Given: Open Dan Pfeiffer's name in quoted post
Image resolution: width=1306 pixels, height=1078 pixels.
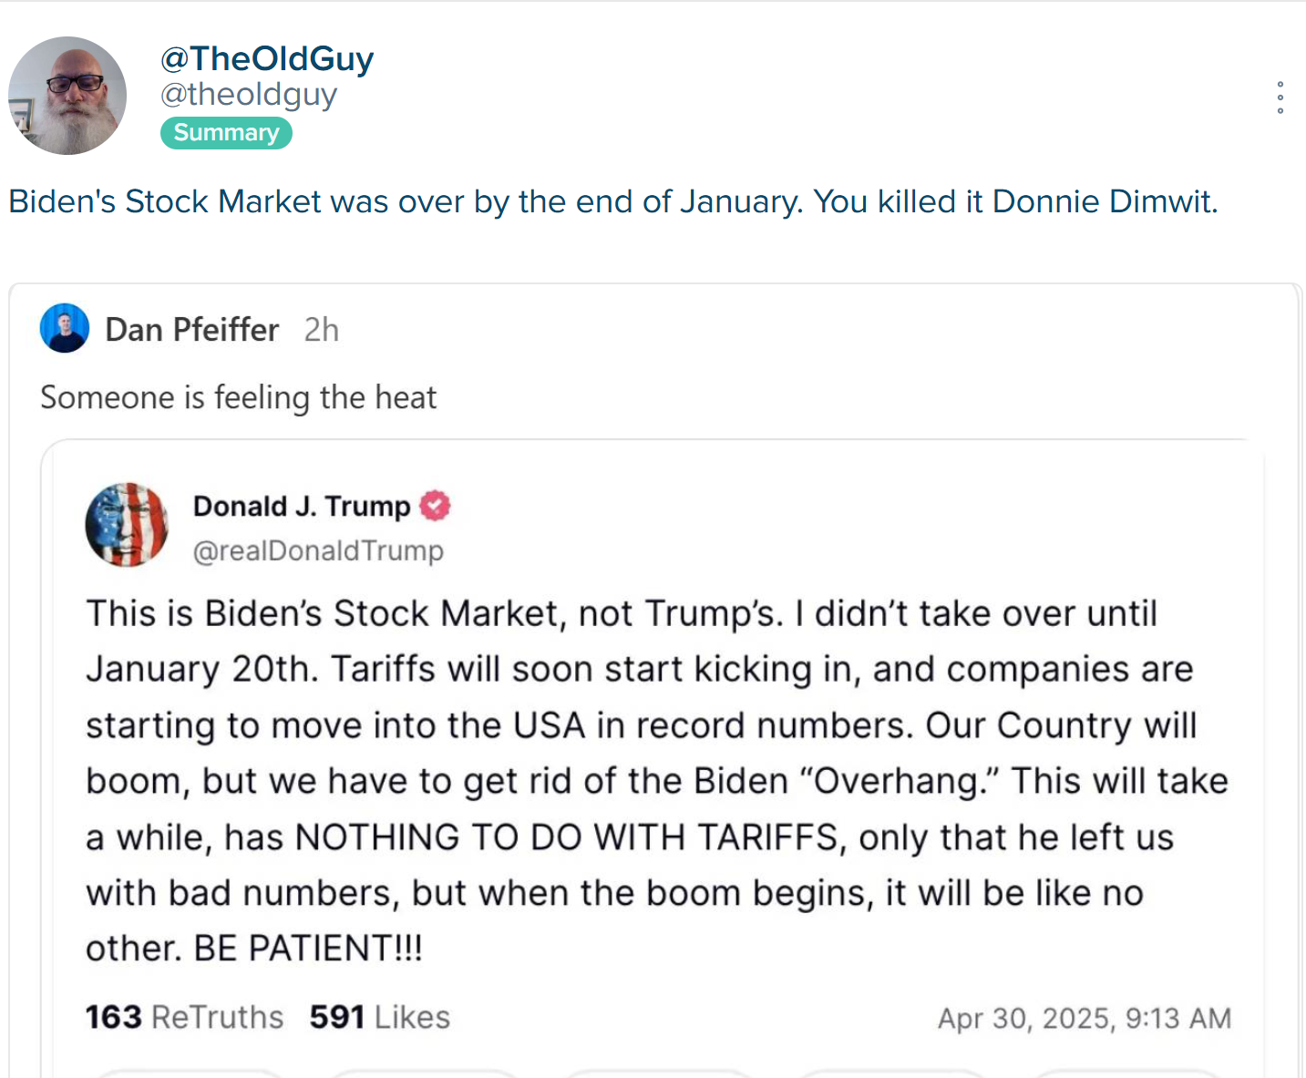Looking at the screenshot, I should click(x=192, y=330).
